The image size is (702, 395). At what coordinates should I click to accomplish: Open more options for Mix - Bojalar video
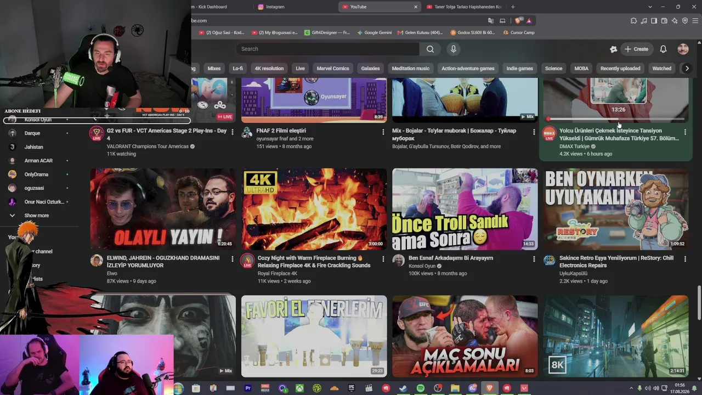[x=534, y=132]
